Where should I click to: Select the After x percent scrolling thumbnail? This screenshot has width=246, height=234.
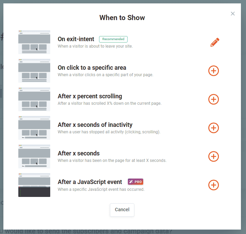34,99
